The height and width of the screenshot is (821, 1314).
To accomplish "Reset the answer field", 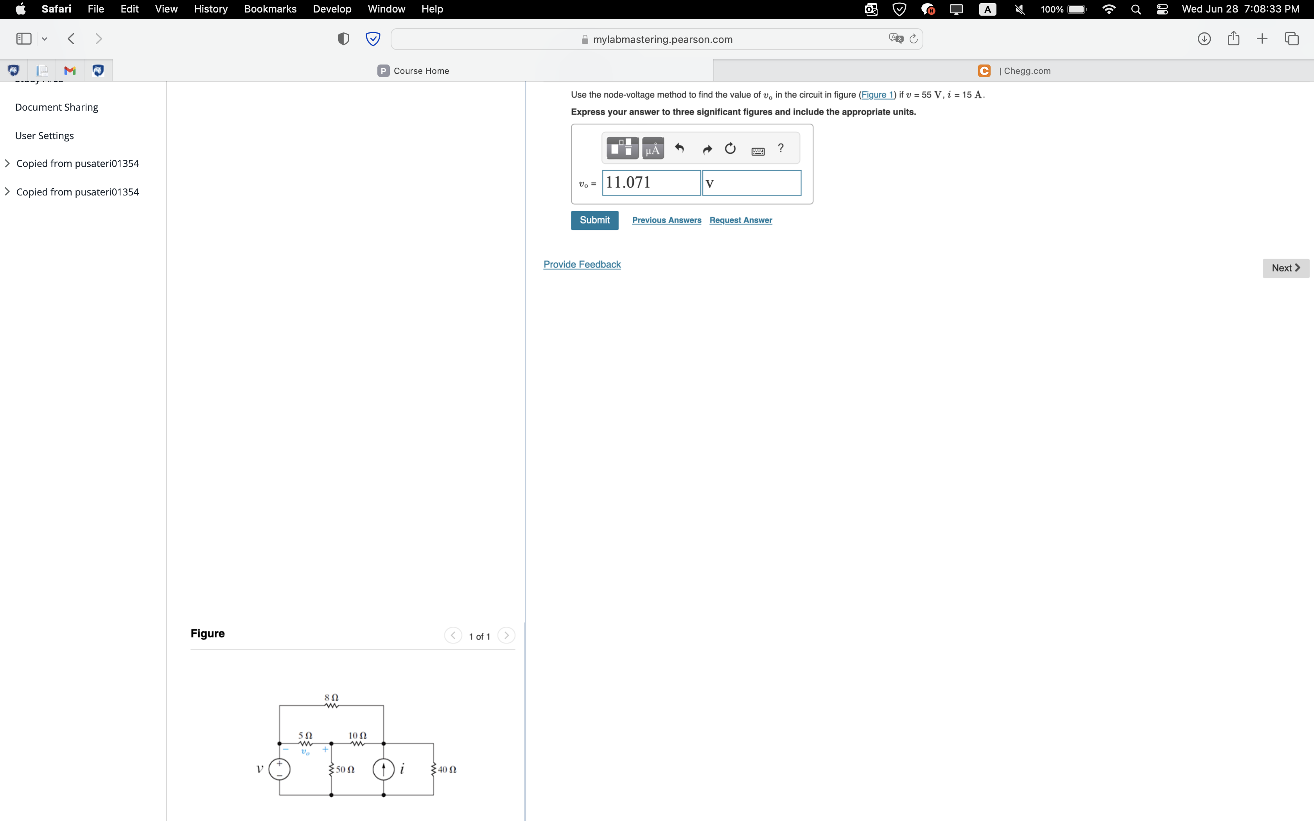I will (x=730, y=148).
